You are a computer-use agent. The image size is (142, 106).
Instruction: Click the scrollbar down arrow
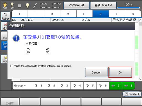coord(140,79)
